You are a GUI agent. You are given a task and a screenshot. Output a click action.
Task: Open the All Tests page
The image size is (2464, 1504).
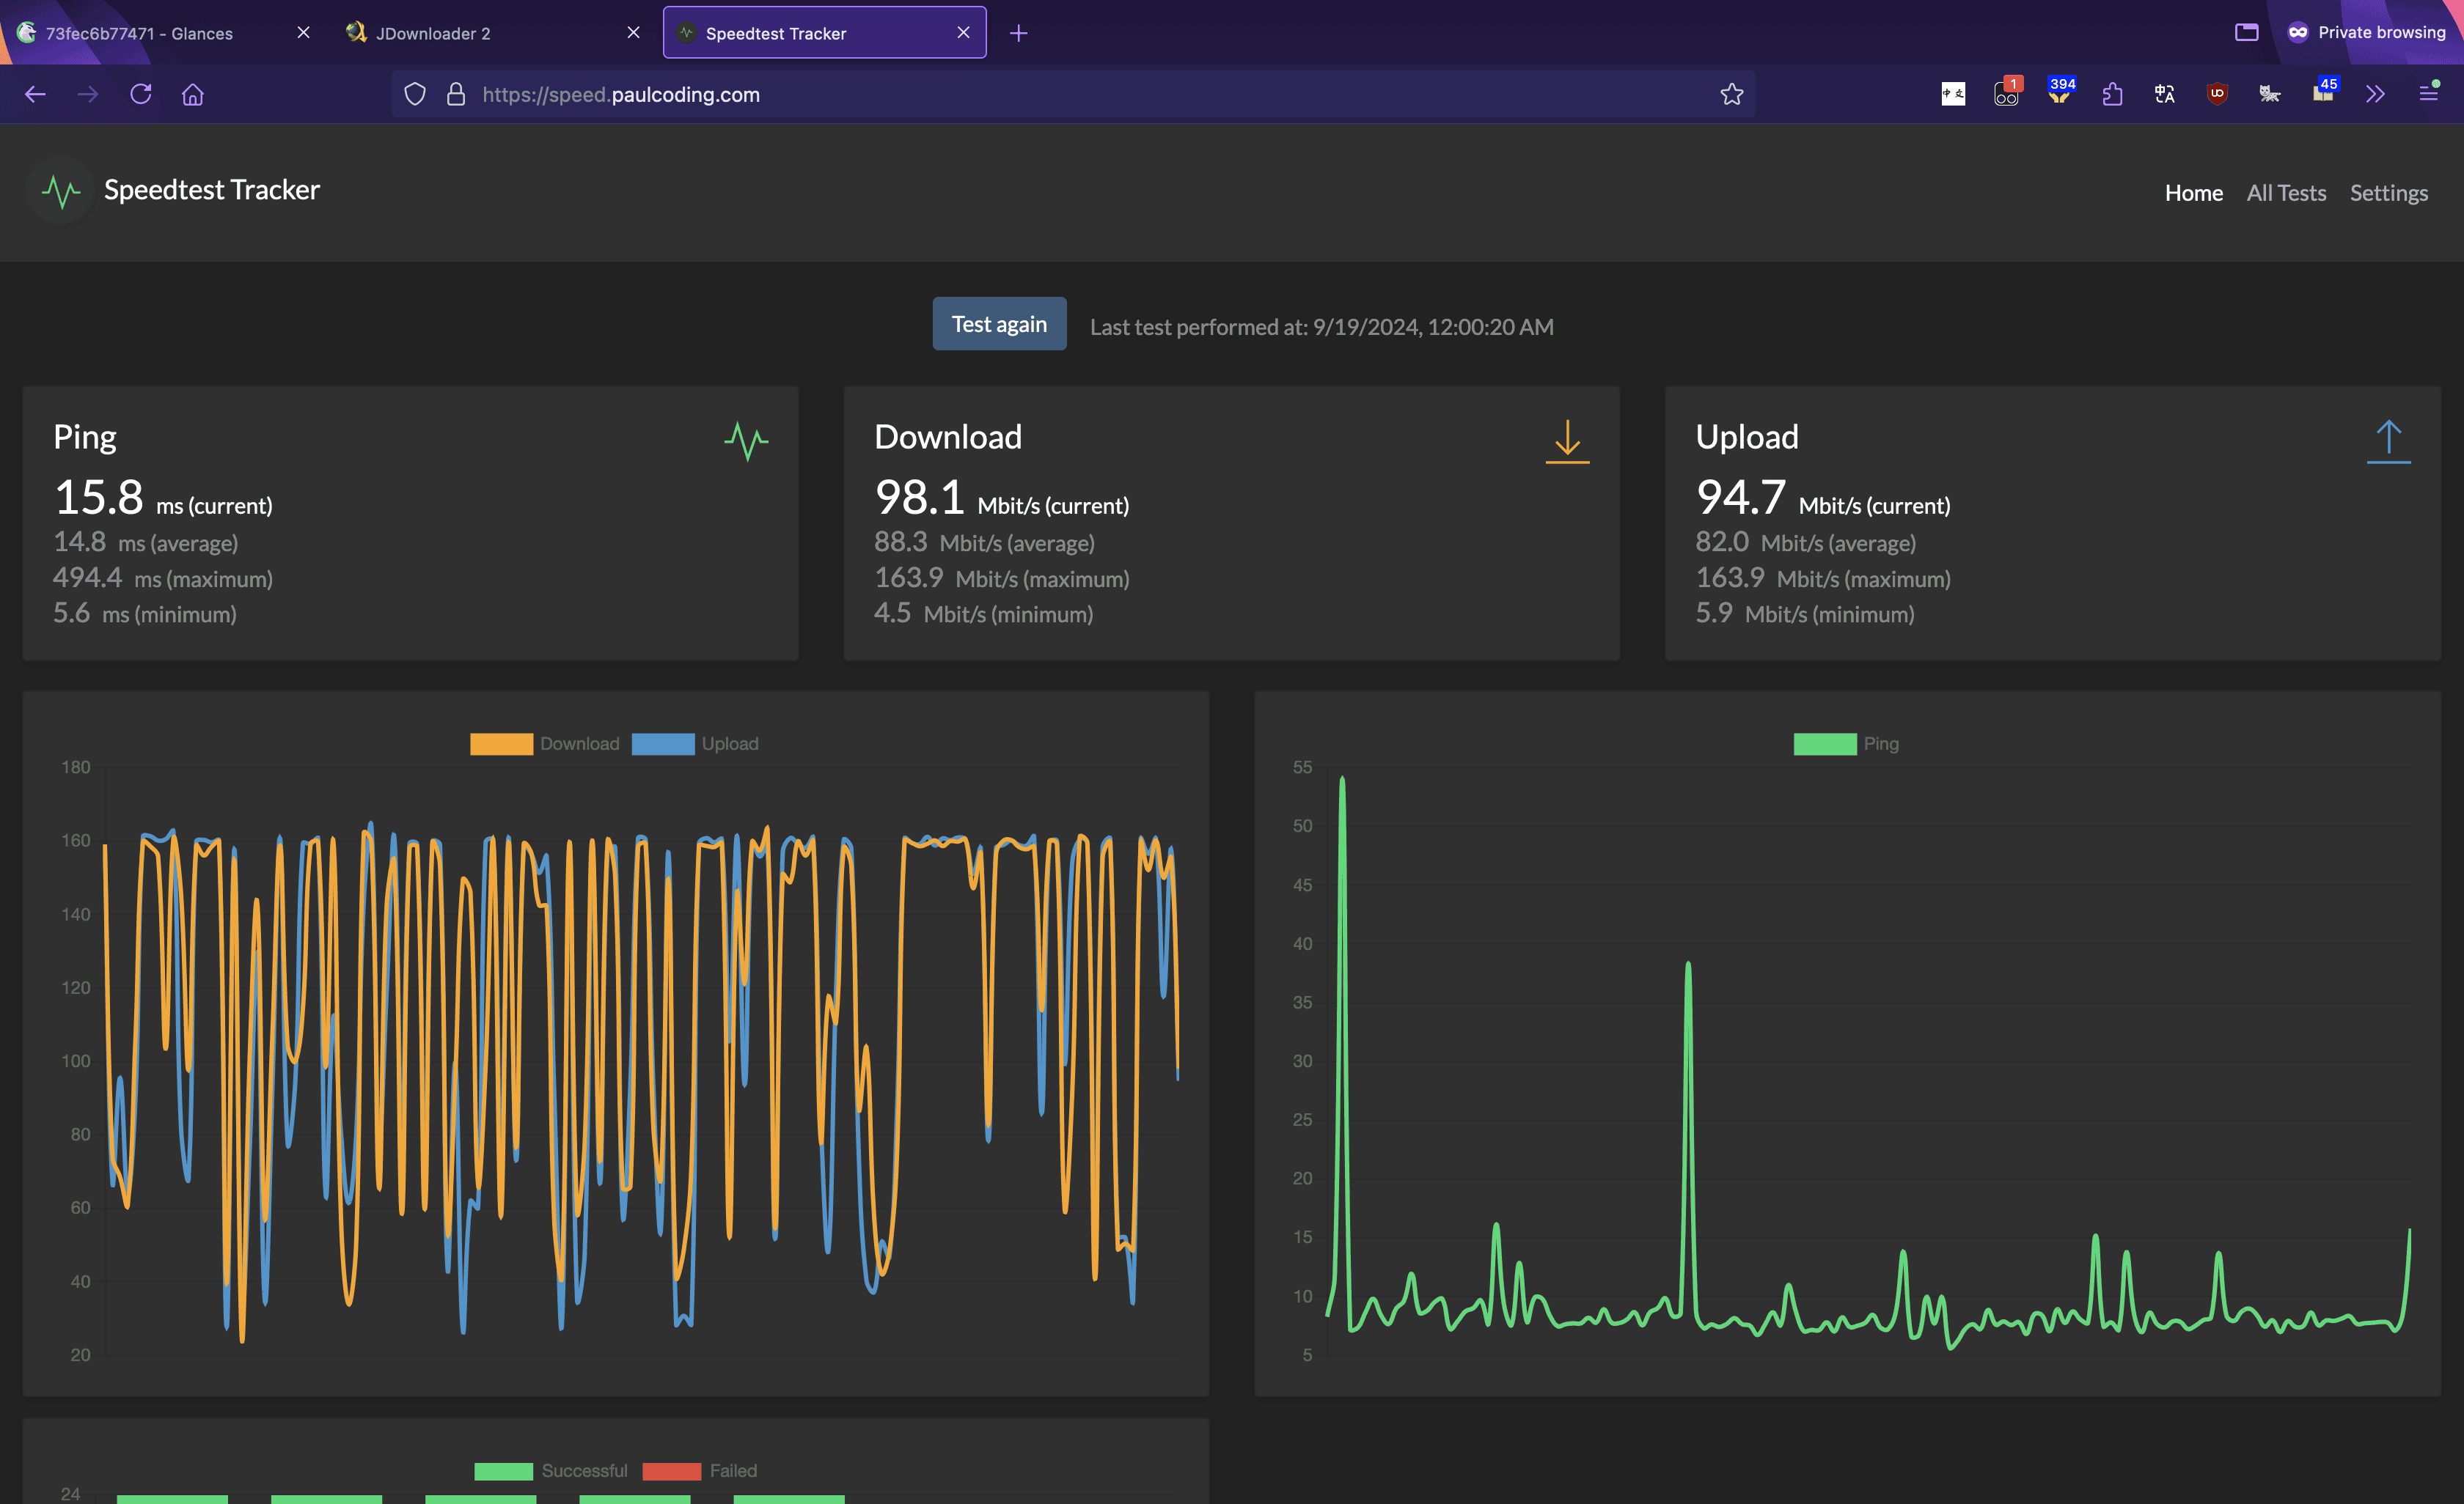(2286, 193)
